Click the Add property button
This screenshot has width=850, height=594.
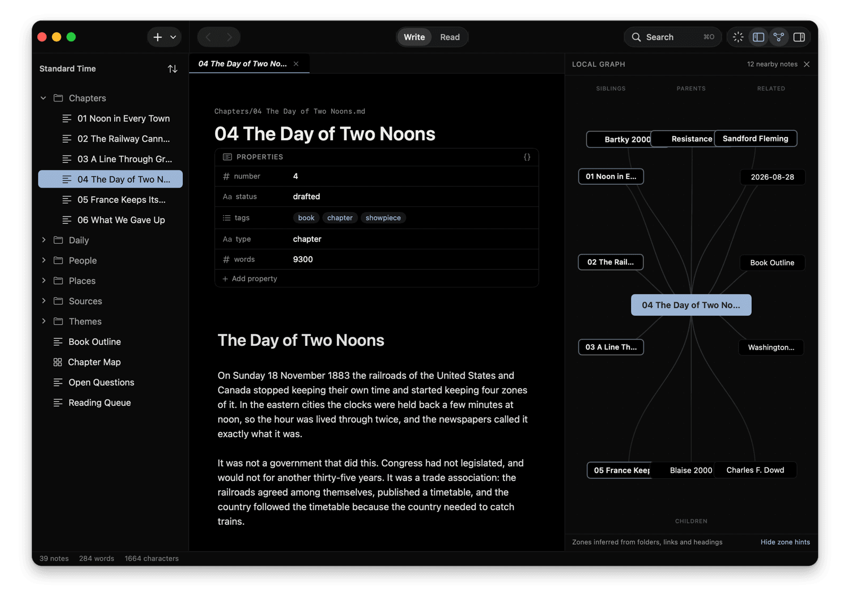[250, 279]
